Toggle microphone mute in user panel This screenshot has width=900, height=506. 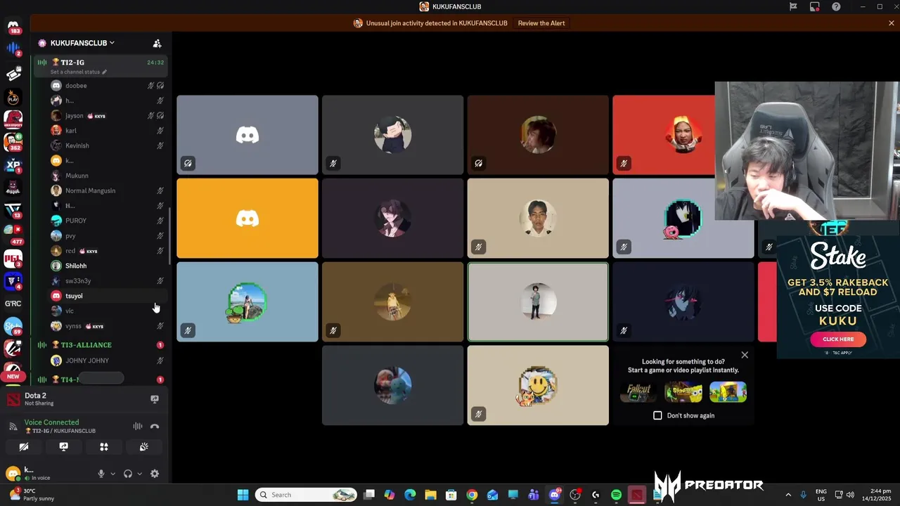tap(101, 474)
